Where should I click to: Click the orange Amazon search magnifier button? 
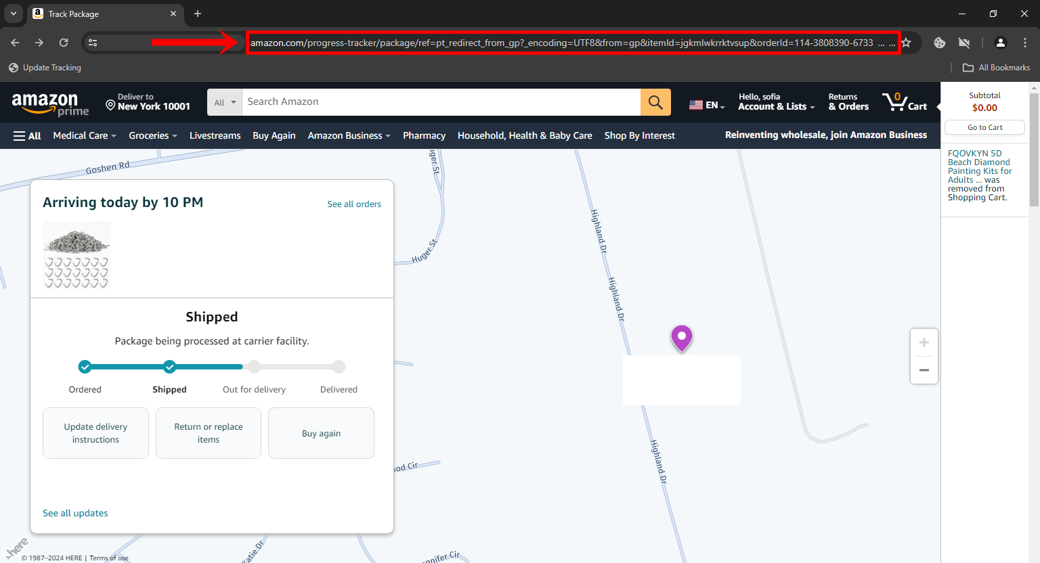click(x=655, y=102)
